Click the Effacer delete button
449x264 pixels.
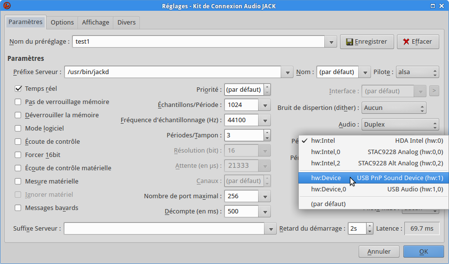[x=417, y=42]
